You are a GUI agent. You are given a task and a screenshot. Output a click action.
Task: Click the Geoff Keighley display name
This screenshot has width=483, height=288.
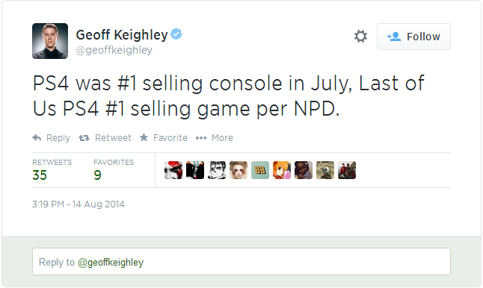[x=122, y=34]
